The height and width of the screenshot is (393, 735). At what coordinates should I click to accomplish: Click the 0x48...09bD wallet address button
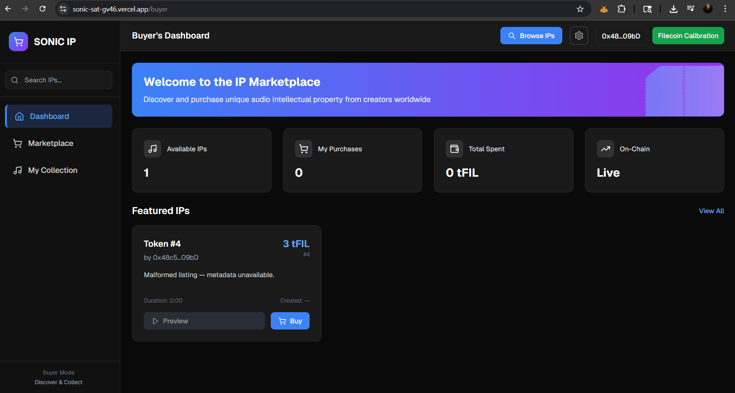point(621,36)
